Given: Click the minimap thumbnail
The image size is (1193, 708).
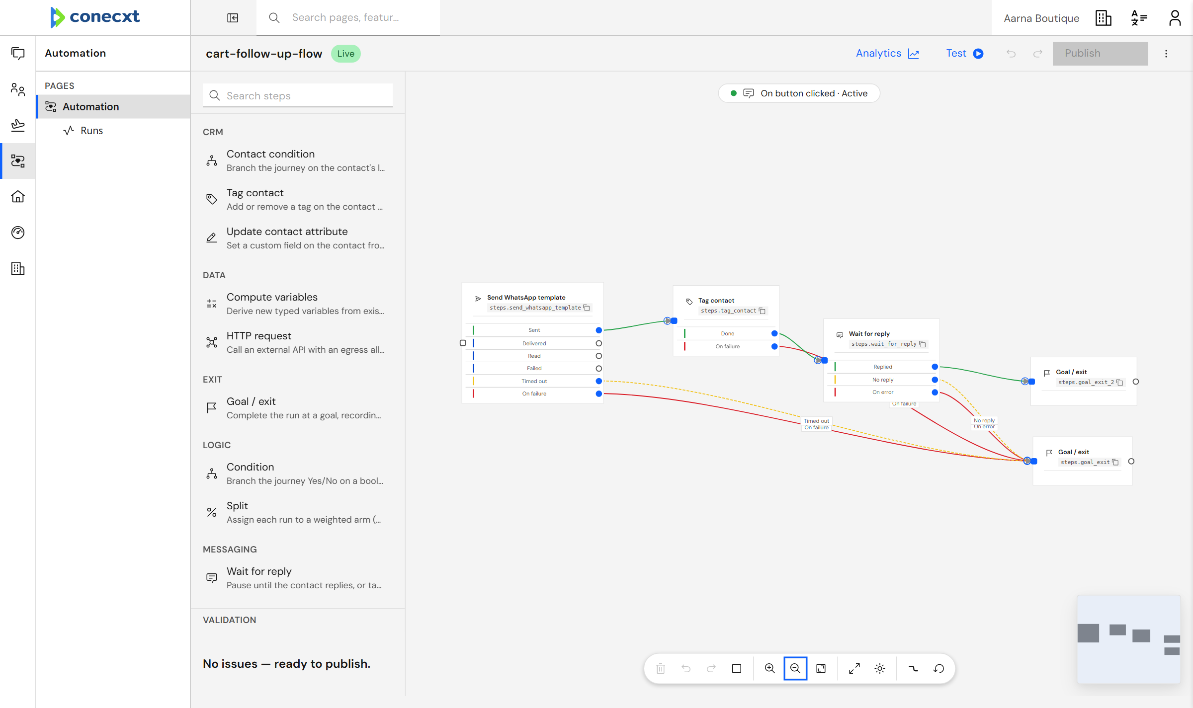Looking at the screenshot, I should pyautogui.click(x=1128, y=639).
